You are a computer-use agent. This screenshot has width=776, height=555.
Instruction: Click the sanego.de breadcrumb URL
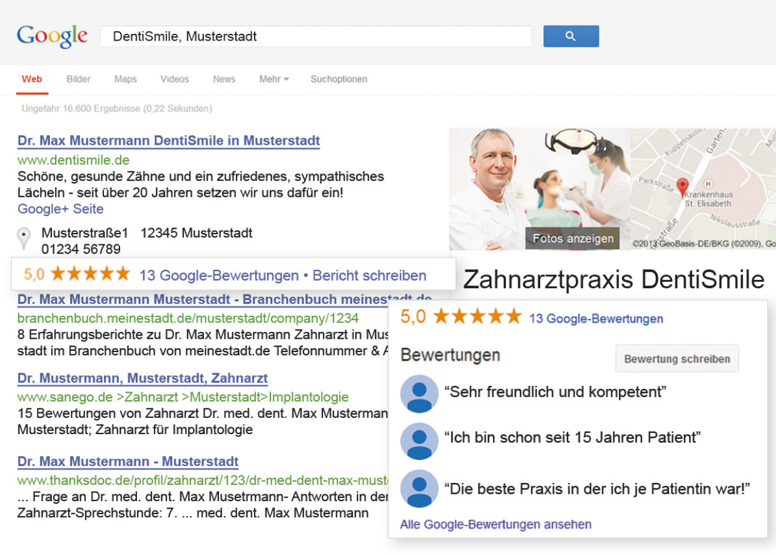(183, 397)
